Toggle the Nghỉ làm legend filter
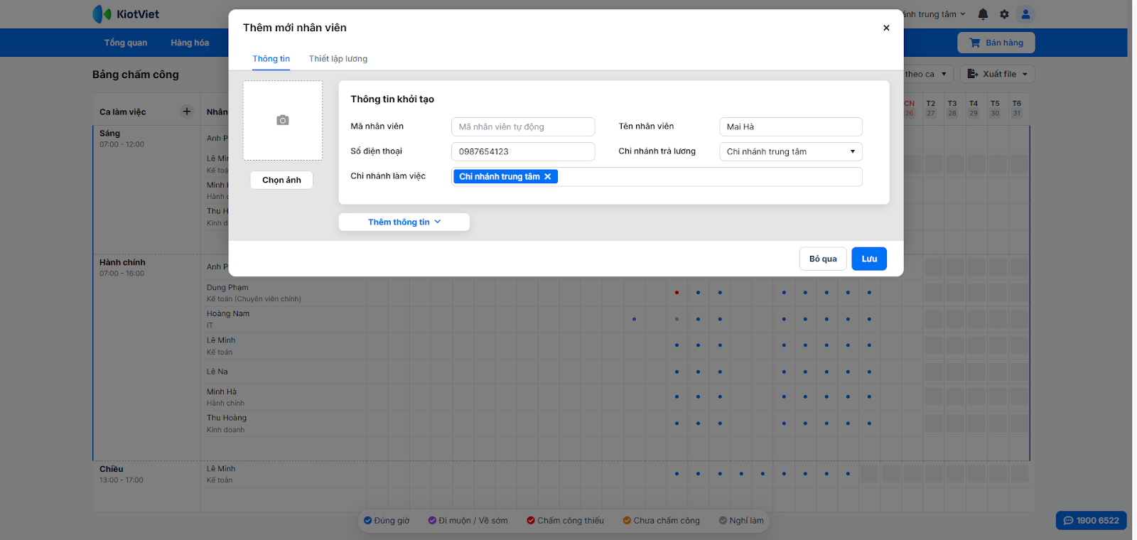Viewport: 1137px width, 540px height. (x=741, y=521)
